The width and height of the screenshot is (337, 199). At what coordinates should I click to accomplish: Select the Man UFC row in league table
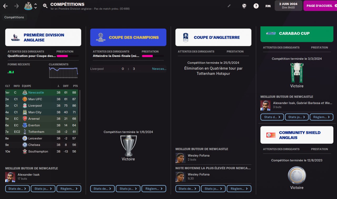pyautogui.click(x=42, y=99)
